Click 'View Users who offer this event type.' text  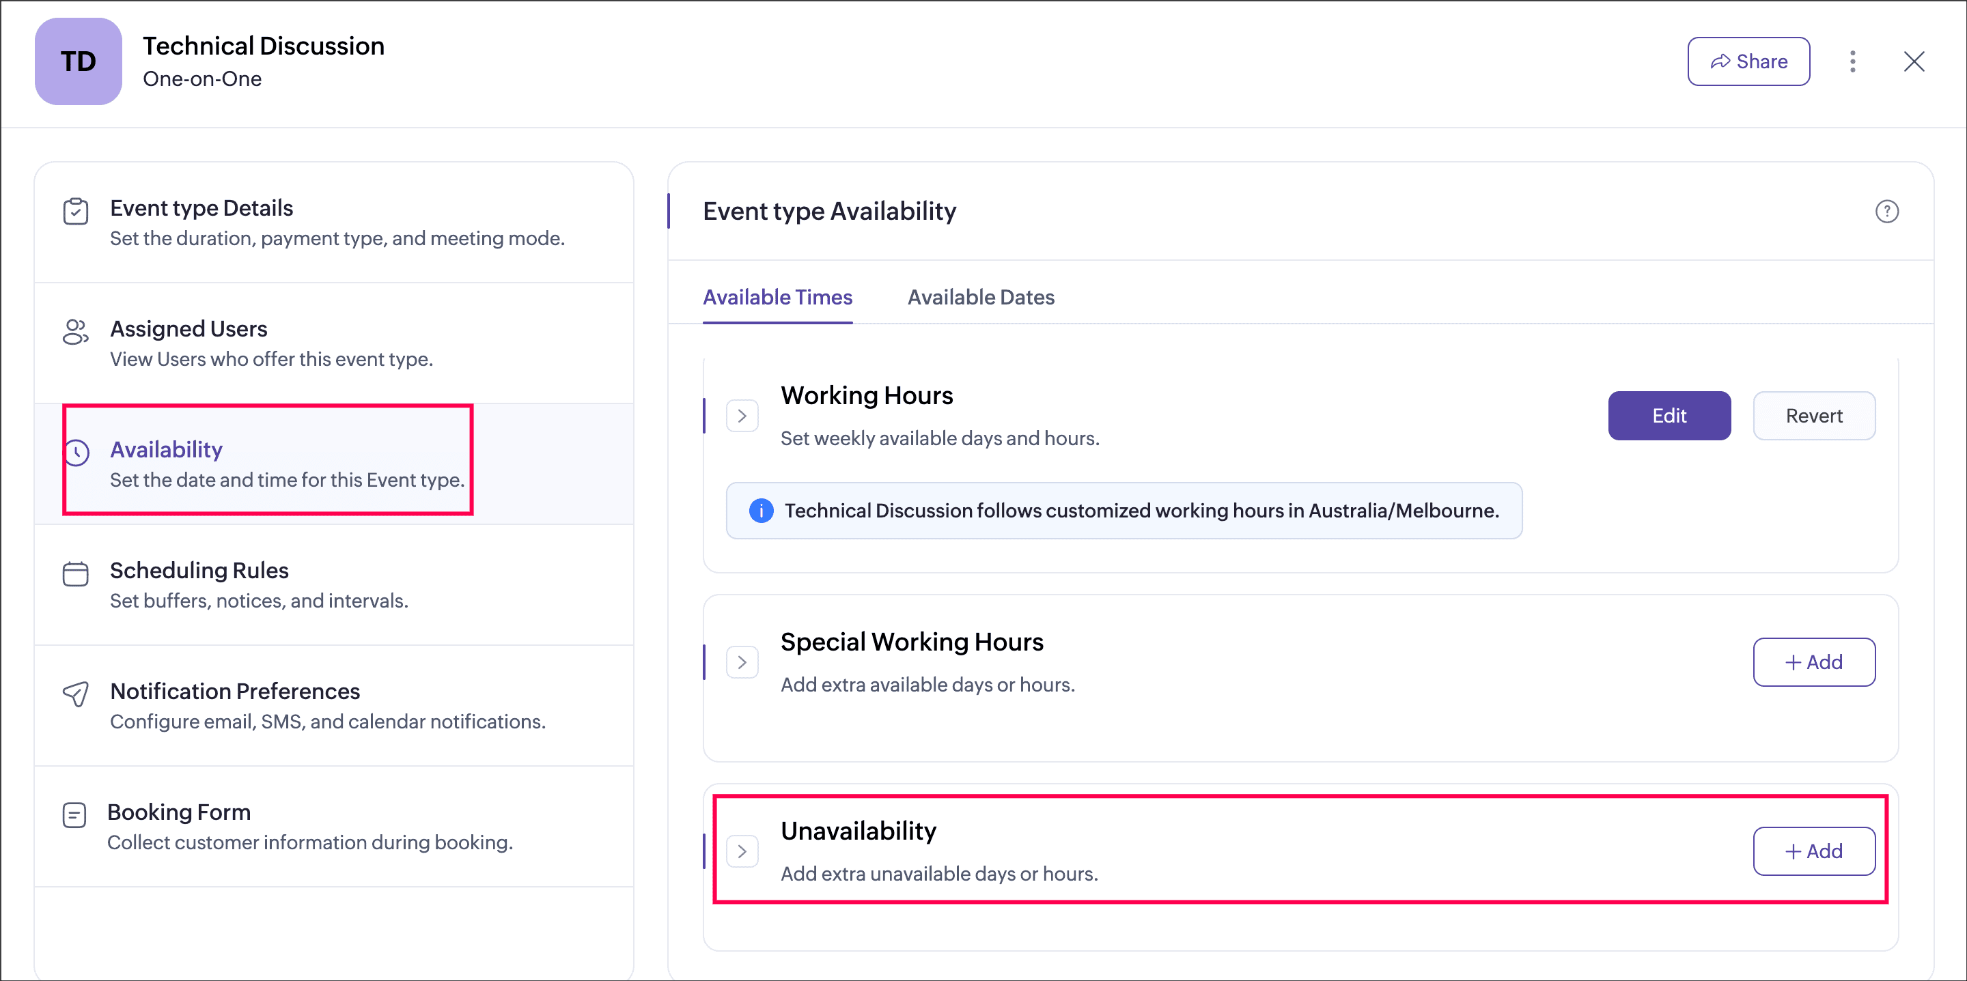click(271, 359)
